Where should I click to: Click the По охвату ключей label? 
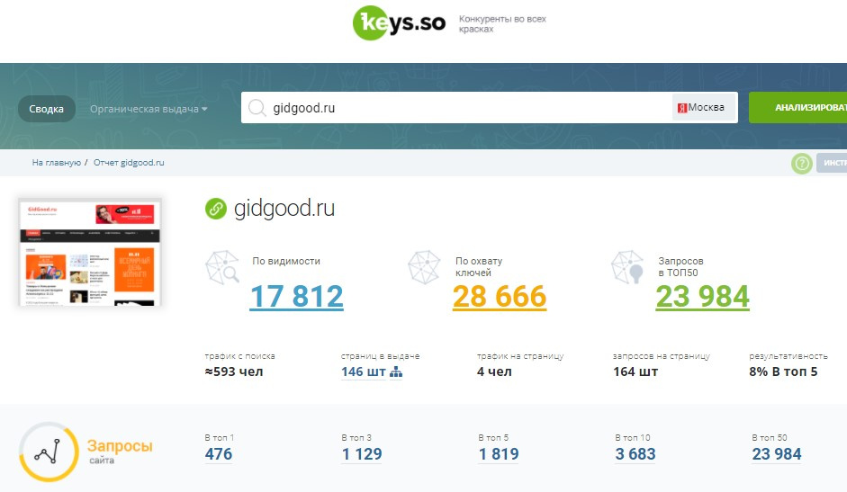(x=479, y=267)
